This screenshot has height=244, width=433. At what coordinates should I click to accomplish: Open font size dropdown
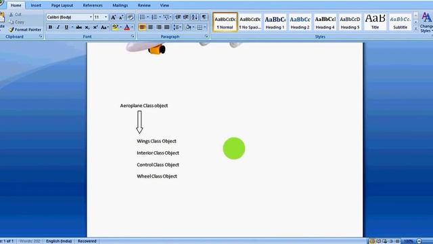coord(106,17)
